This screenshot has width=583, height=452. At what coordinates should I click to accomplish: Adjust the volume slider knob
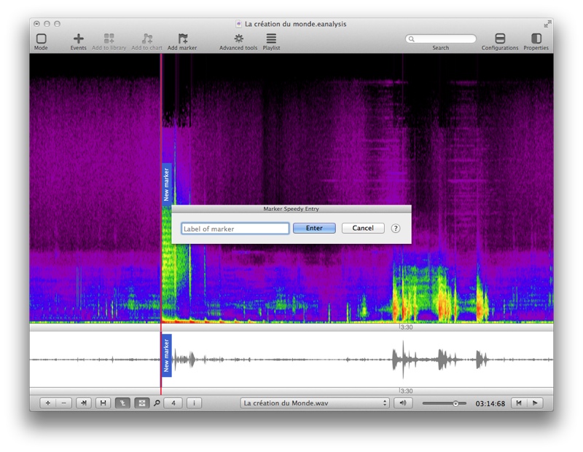[455, 403]
